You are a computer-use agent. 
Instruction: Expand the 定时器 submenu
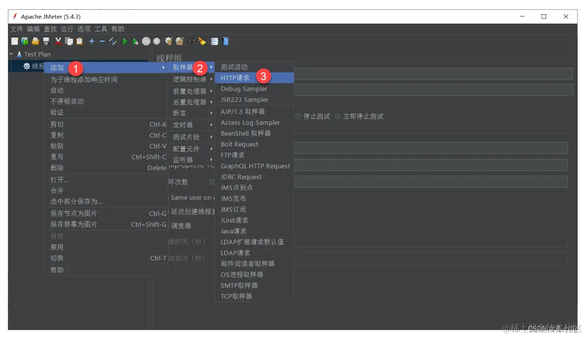click(x=192, y=125)
